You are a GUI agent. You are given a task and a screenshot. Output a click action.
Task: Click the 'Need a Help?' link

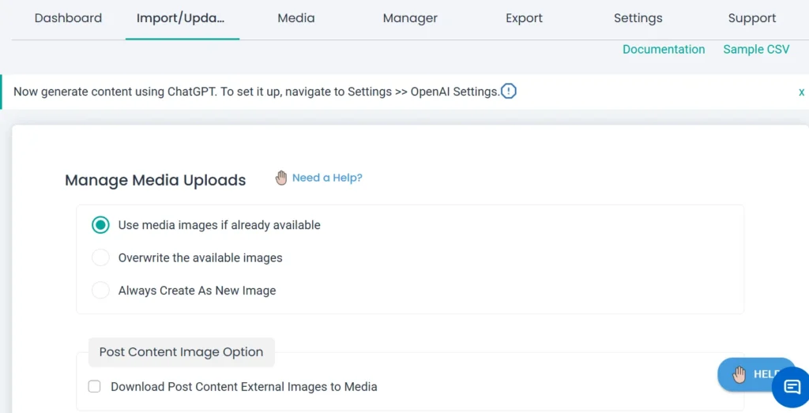point(327,178)
